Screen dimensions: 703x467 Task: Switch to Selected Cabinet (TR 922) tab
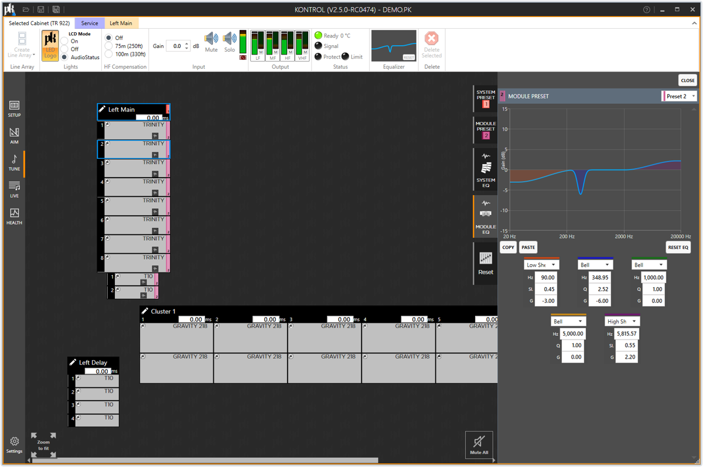(39, 23)
